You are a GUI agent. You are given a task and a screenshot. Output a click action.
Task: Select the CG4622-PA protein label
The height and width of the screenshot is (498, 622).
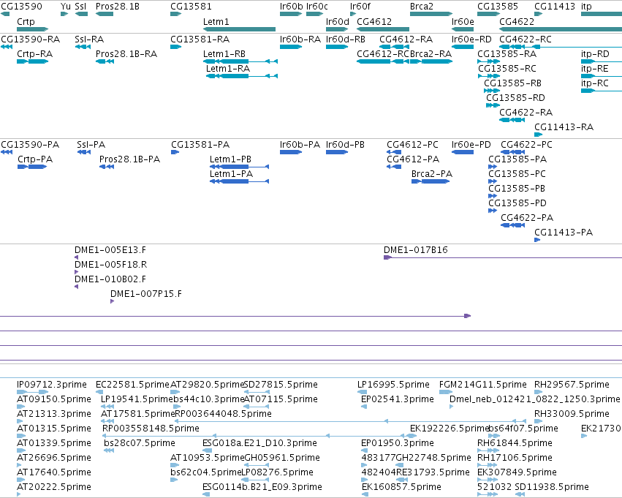pyautogui.click(x=527, y=218)
